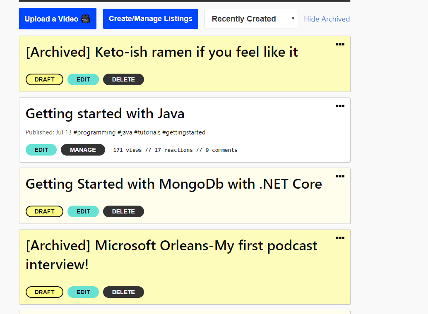Open the ellipsis menu on Keto-ish ramen card
428x314 pixels.
point(340,44)
